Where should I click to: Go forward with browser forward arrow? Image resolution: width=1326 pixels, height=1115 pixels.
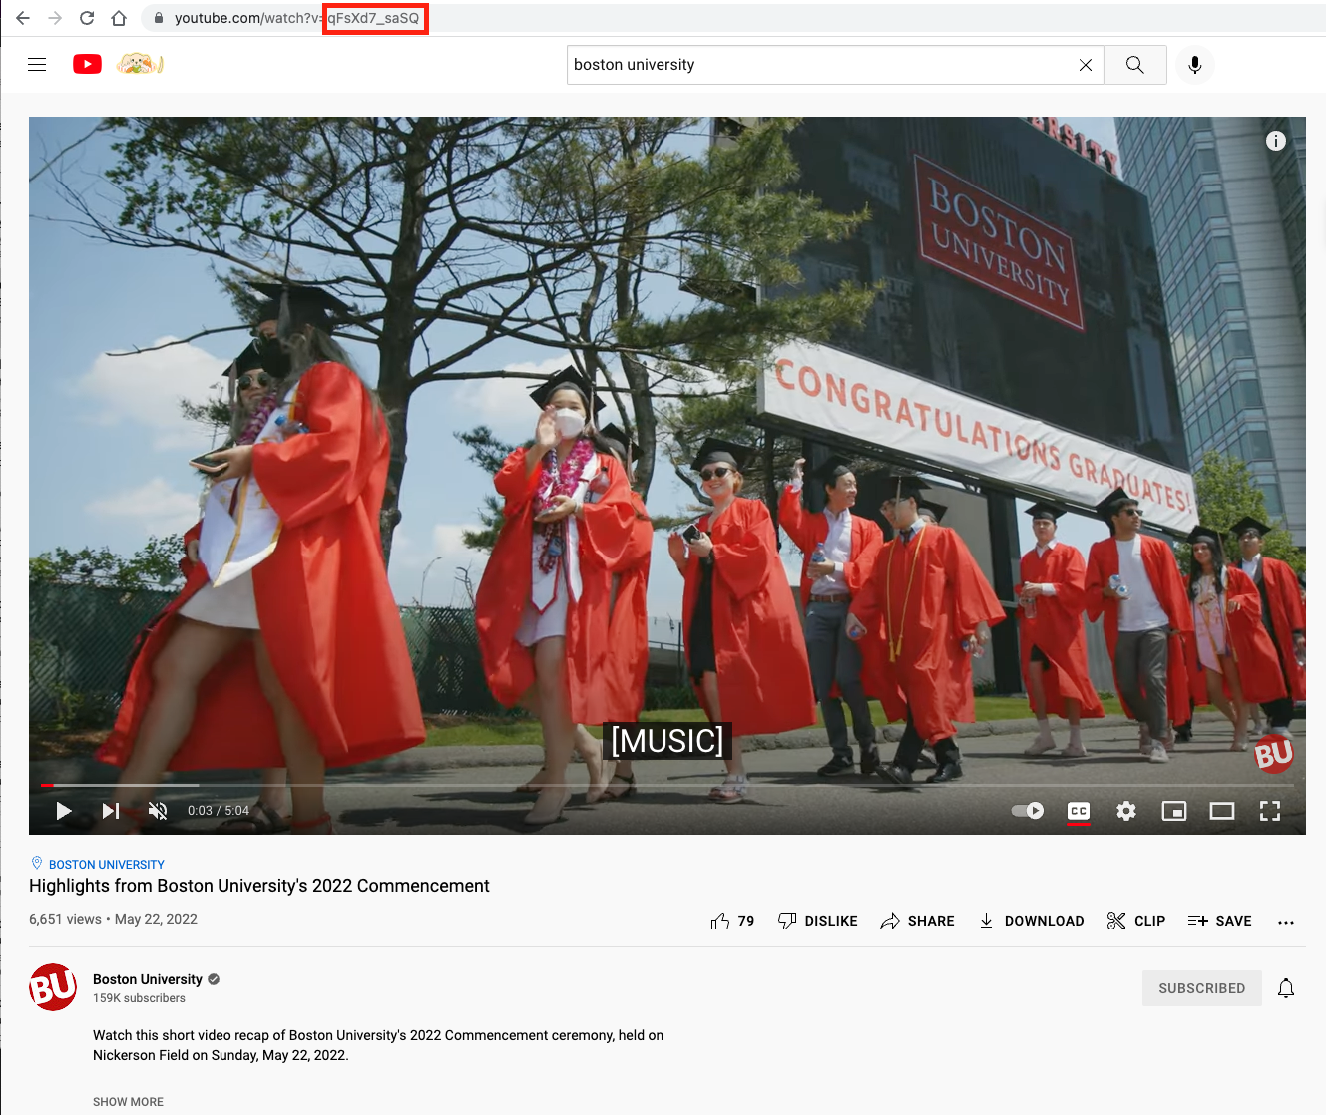(55, 18)
